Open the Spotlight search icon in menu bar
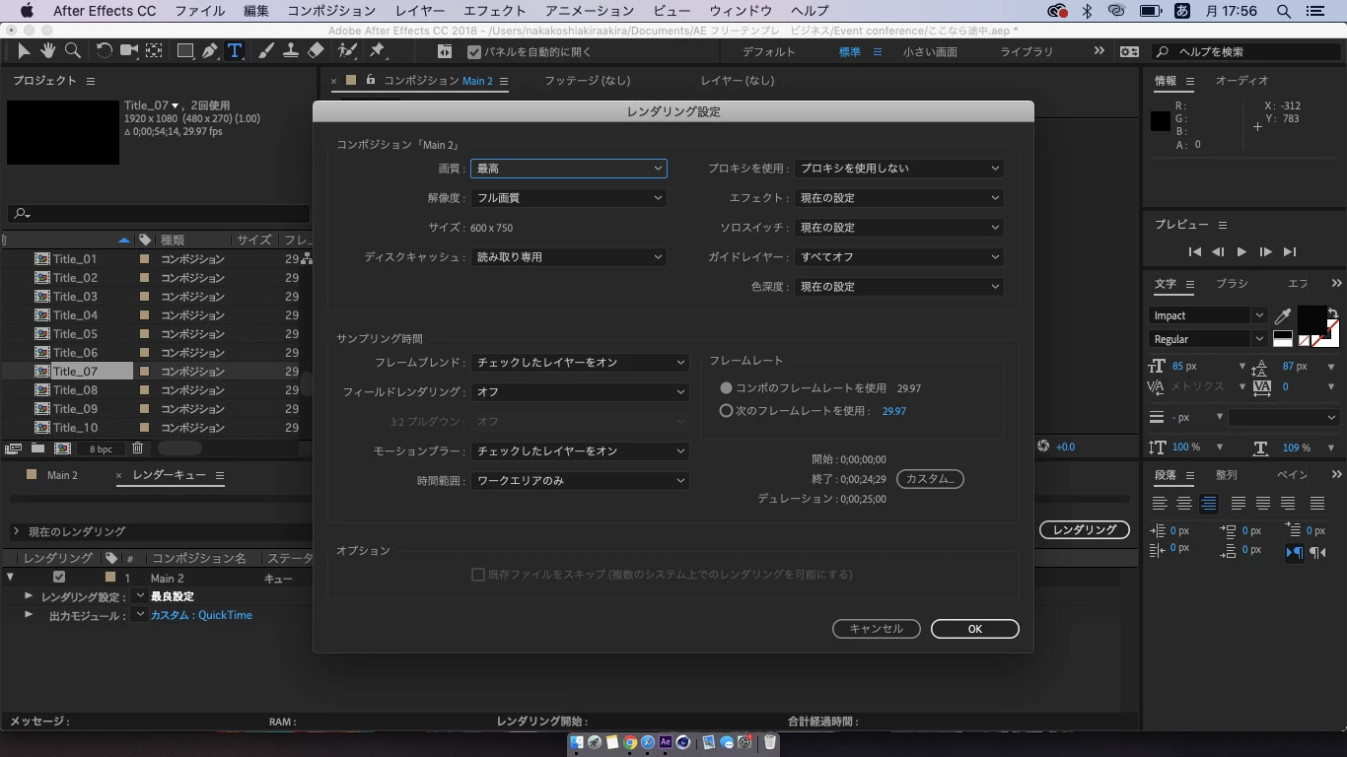Screen dimensions: 1347x757 click(x=1283, y=11)
